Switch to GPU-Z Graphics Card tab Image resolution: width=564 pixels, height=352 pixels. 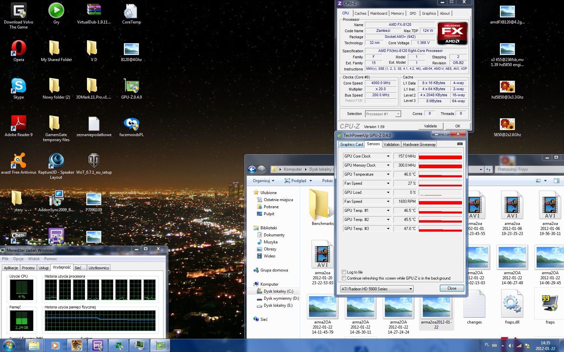(x=351, y=144)
